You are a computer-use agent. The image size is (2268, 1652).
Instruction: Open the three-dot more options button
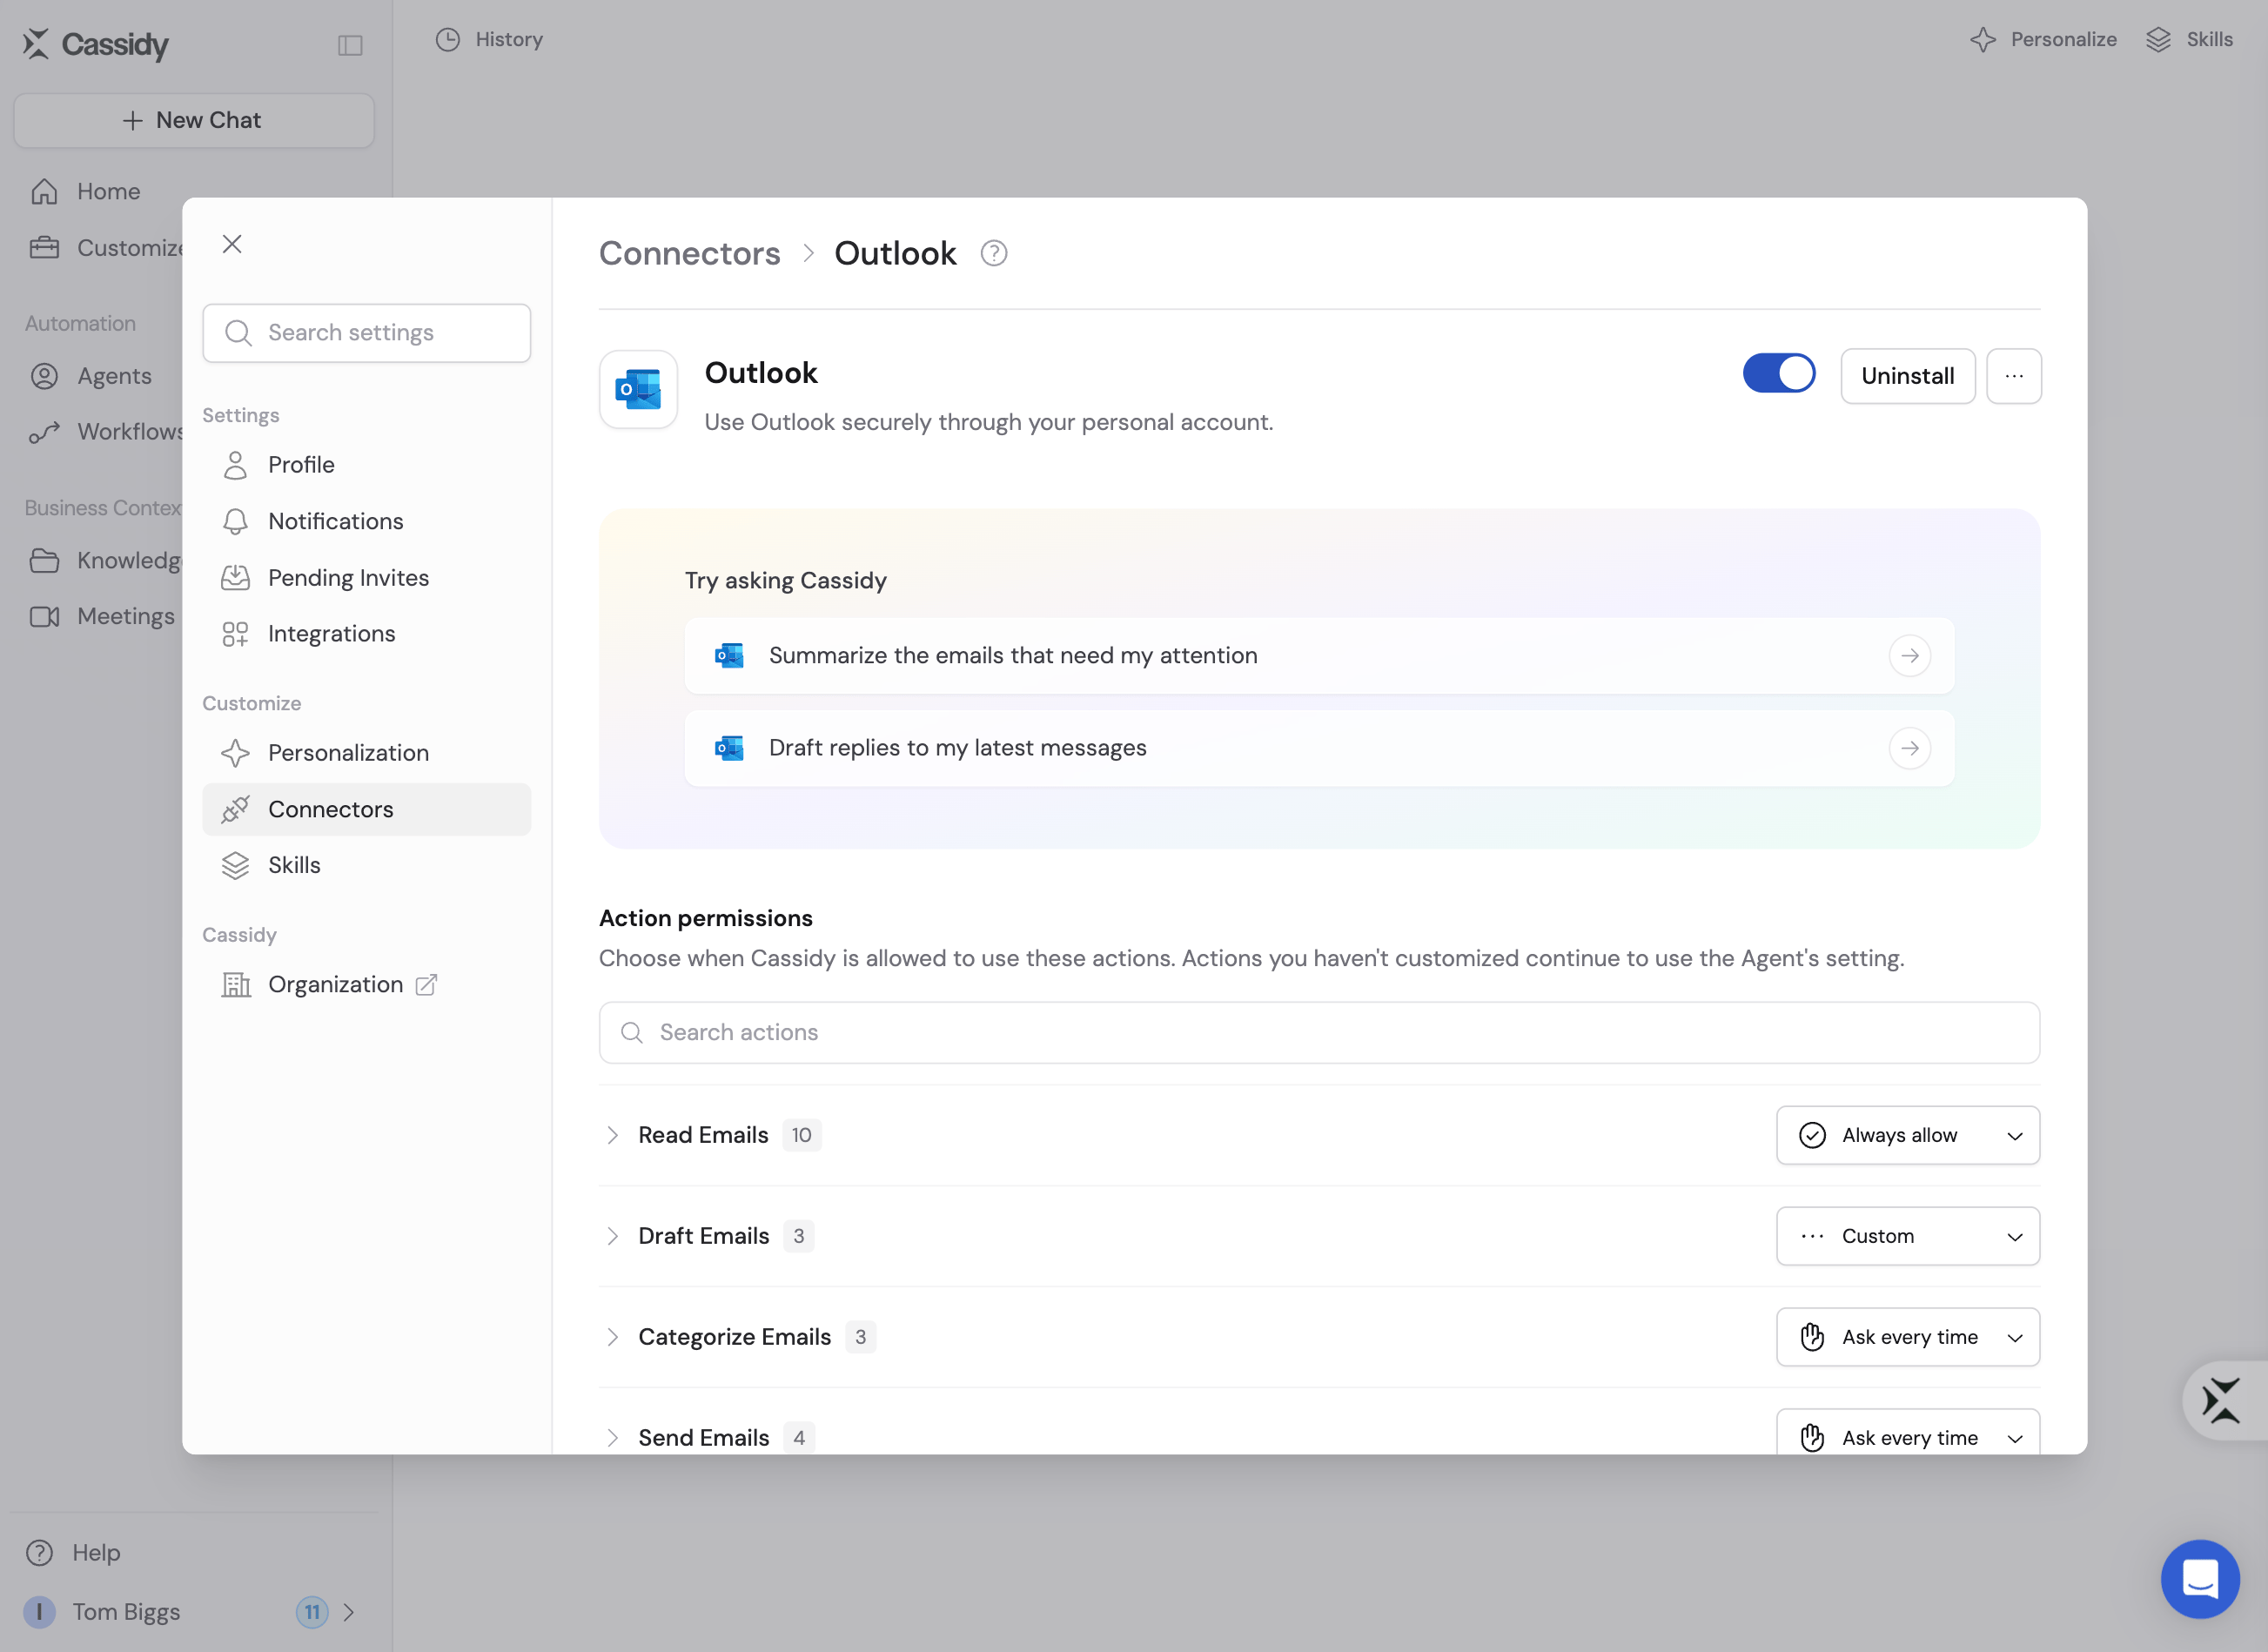click(2014, 376)
